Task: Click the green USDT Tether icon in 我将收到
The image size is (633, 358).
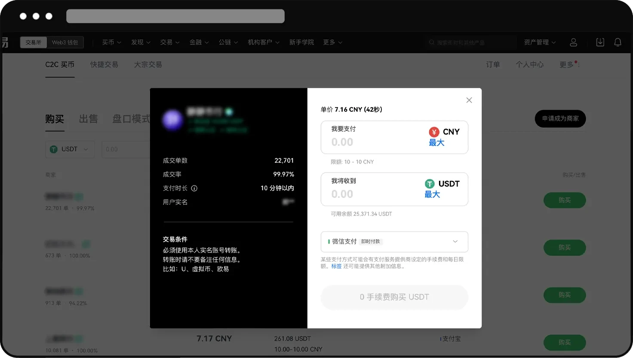Action: [430, 184]
